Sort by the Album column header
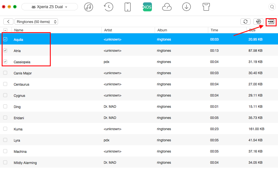The width and height of the screenshot is (278, 171). point(162,30)
